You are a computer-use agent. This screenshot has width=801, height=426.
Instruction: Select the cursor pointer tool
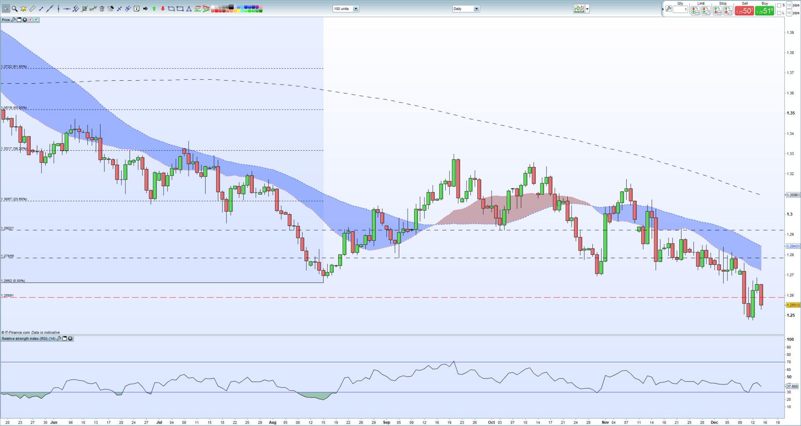pyautogui.click(x=6, y=9)
